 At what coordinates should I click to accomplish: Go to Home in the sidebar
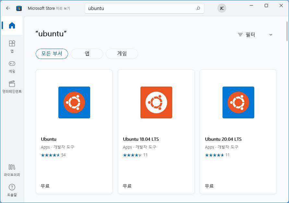coord(12,25)
